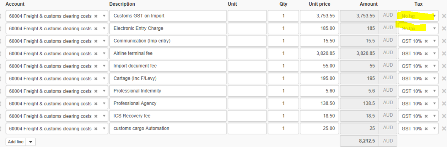Remove GST 10% tax from Airline terminal fee row
This screenshot has width=447, height=147.
(x=426, y=53)
